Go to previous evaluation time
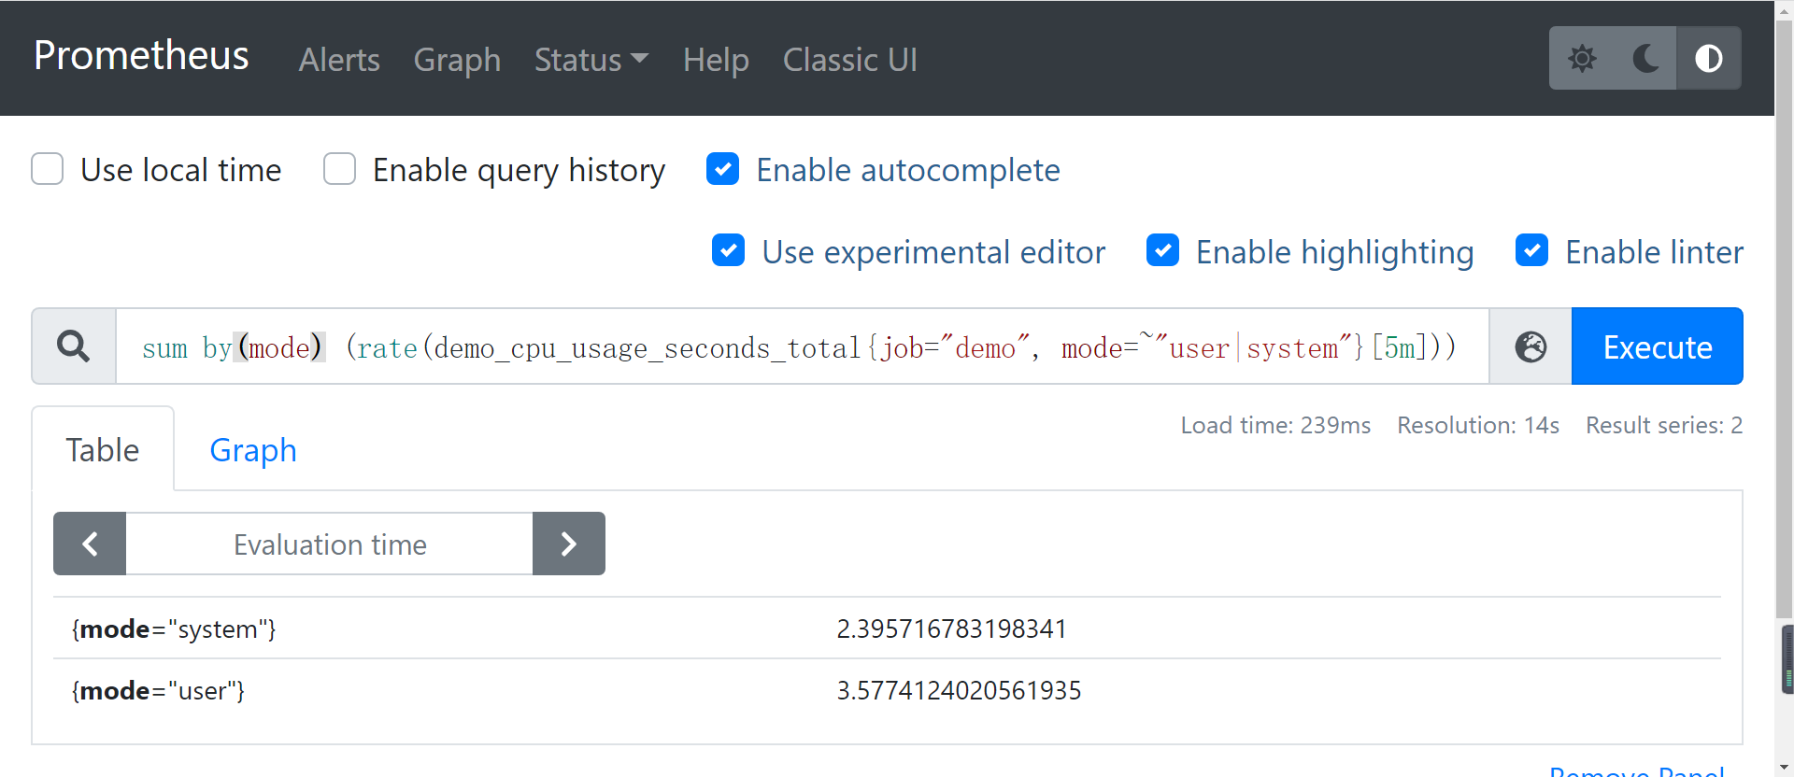 click(x=90, y=544)
